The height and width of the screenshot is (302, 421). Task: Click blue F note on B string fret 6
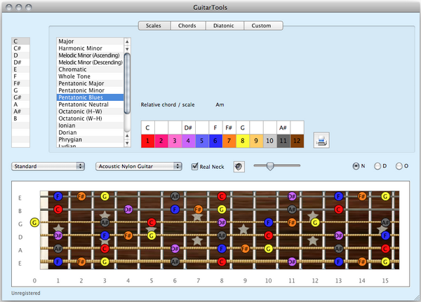tap(175, 210)
